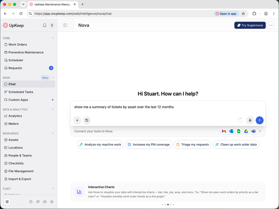Connect the Microsoft Teams integration icon
This screenshot has width=279, height=209.
[x=254, y=131]
